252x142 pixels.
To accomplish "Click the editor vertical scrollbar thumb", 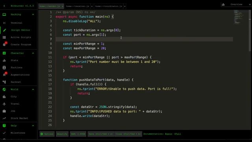I will (x=250, y=31).
